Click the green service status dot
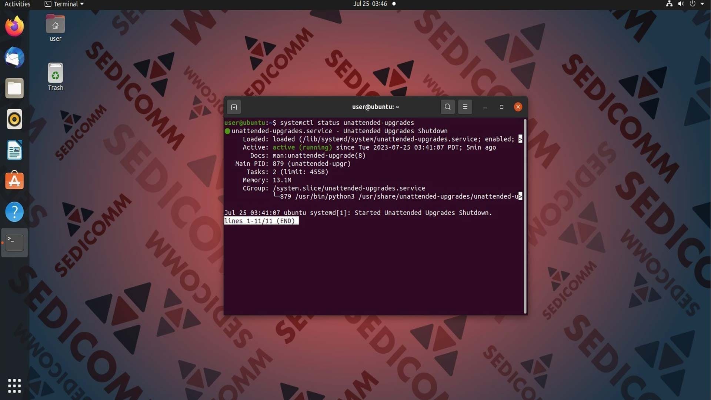This screenshot has height=400, width=711. [227, 131]
